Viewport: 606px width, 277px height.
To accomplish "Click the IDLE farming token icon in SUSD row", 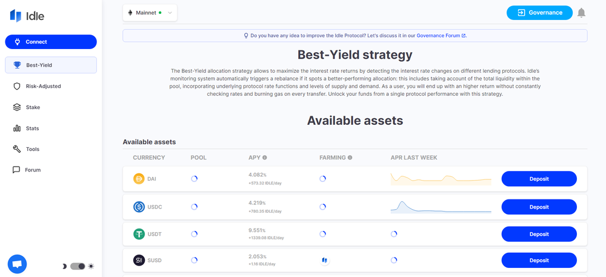I will (325, 261).
